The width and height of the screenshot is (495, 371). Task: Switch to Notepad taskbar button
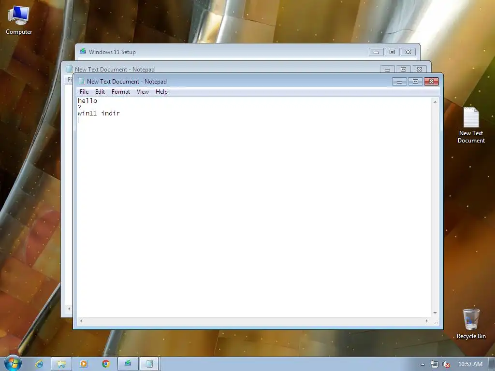pyautogui.click(x=150, y=364)
